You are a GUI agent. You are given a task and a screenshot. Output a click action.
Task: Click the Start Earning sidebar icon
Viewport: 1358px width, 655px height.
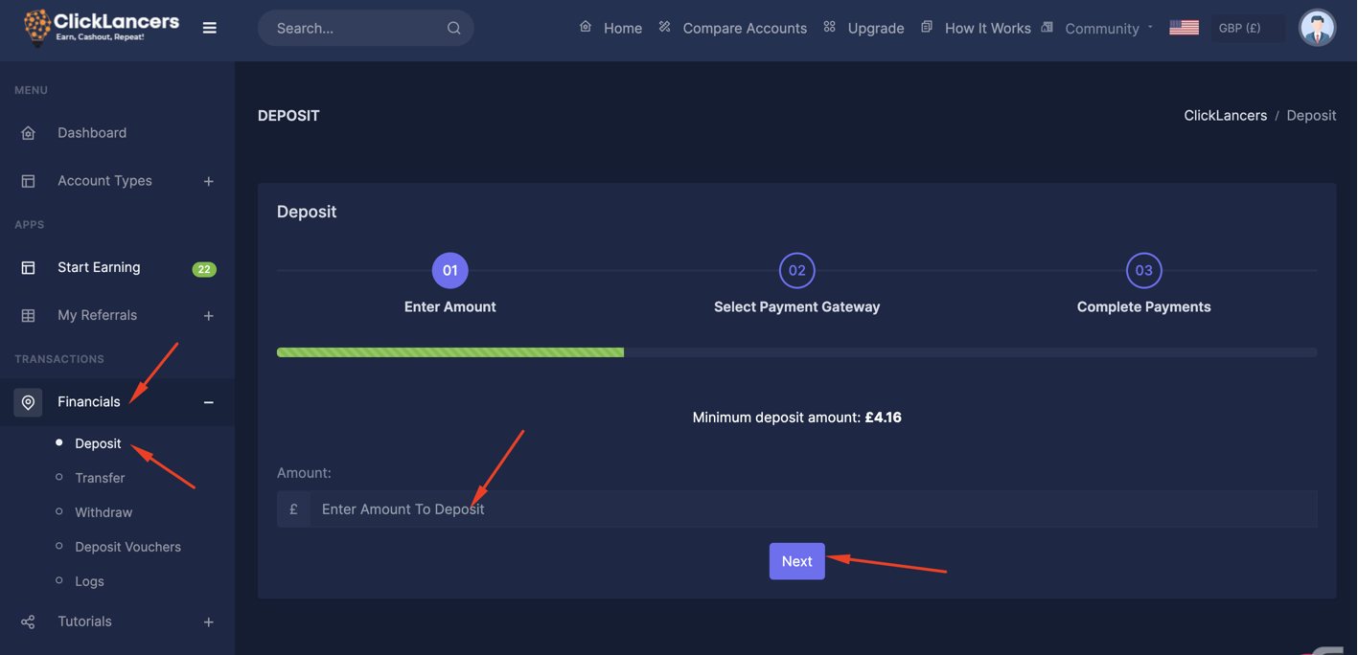28,268
